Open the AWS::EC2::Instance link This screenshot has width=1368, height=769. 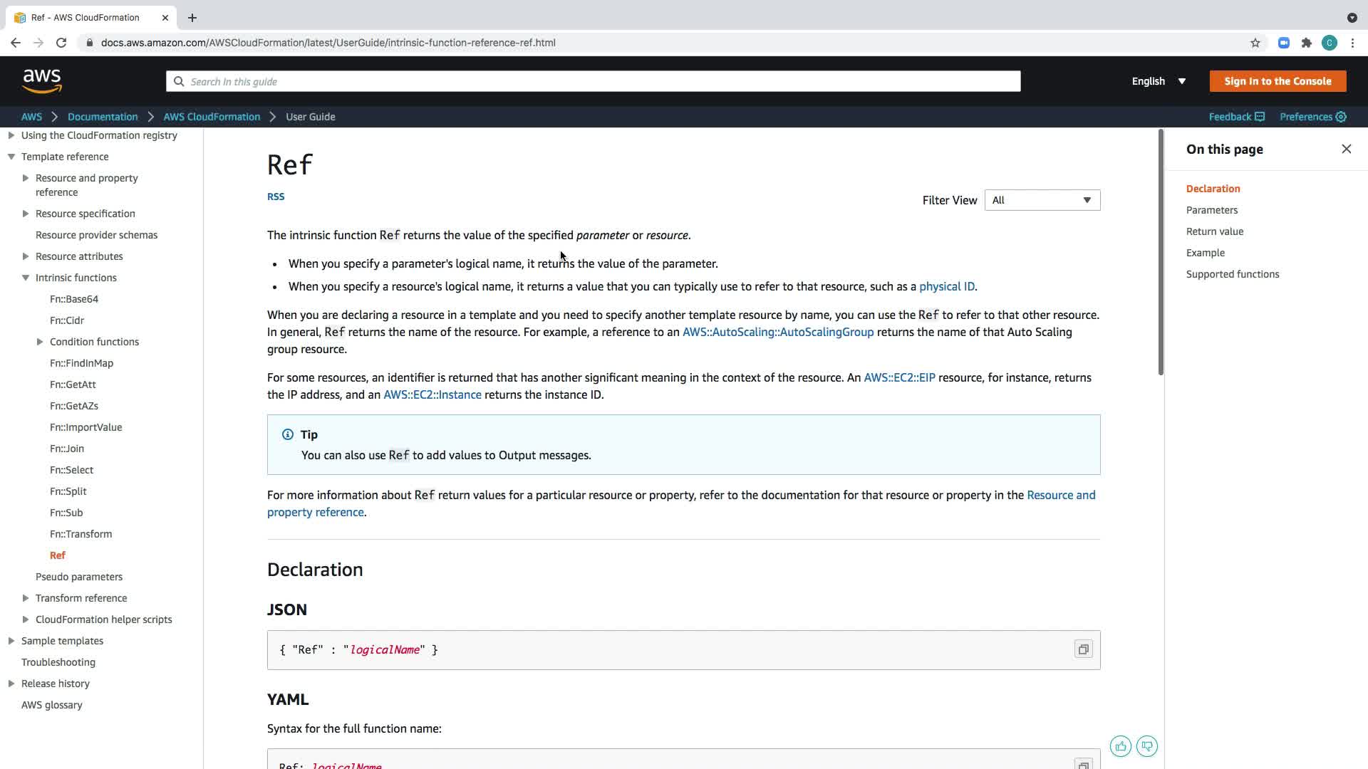[x=432, y=394]
